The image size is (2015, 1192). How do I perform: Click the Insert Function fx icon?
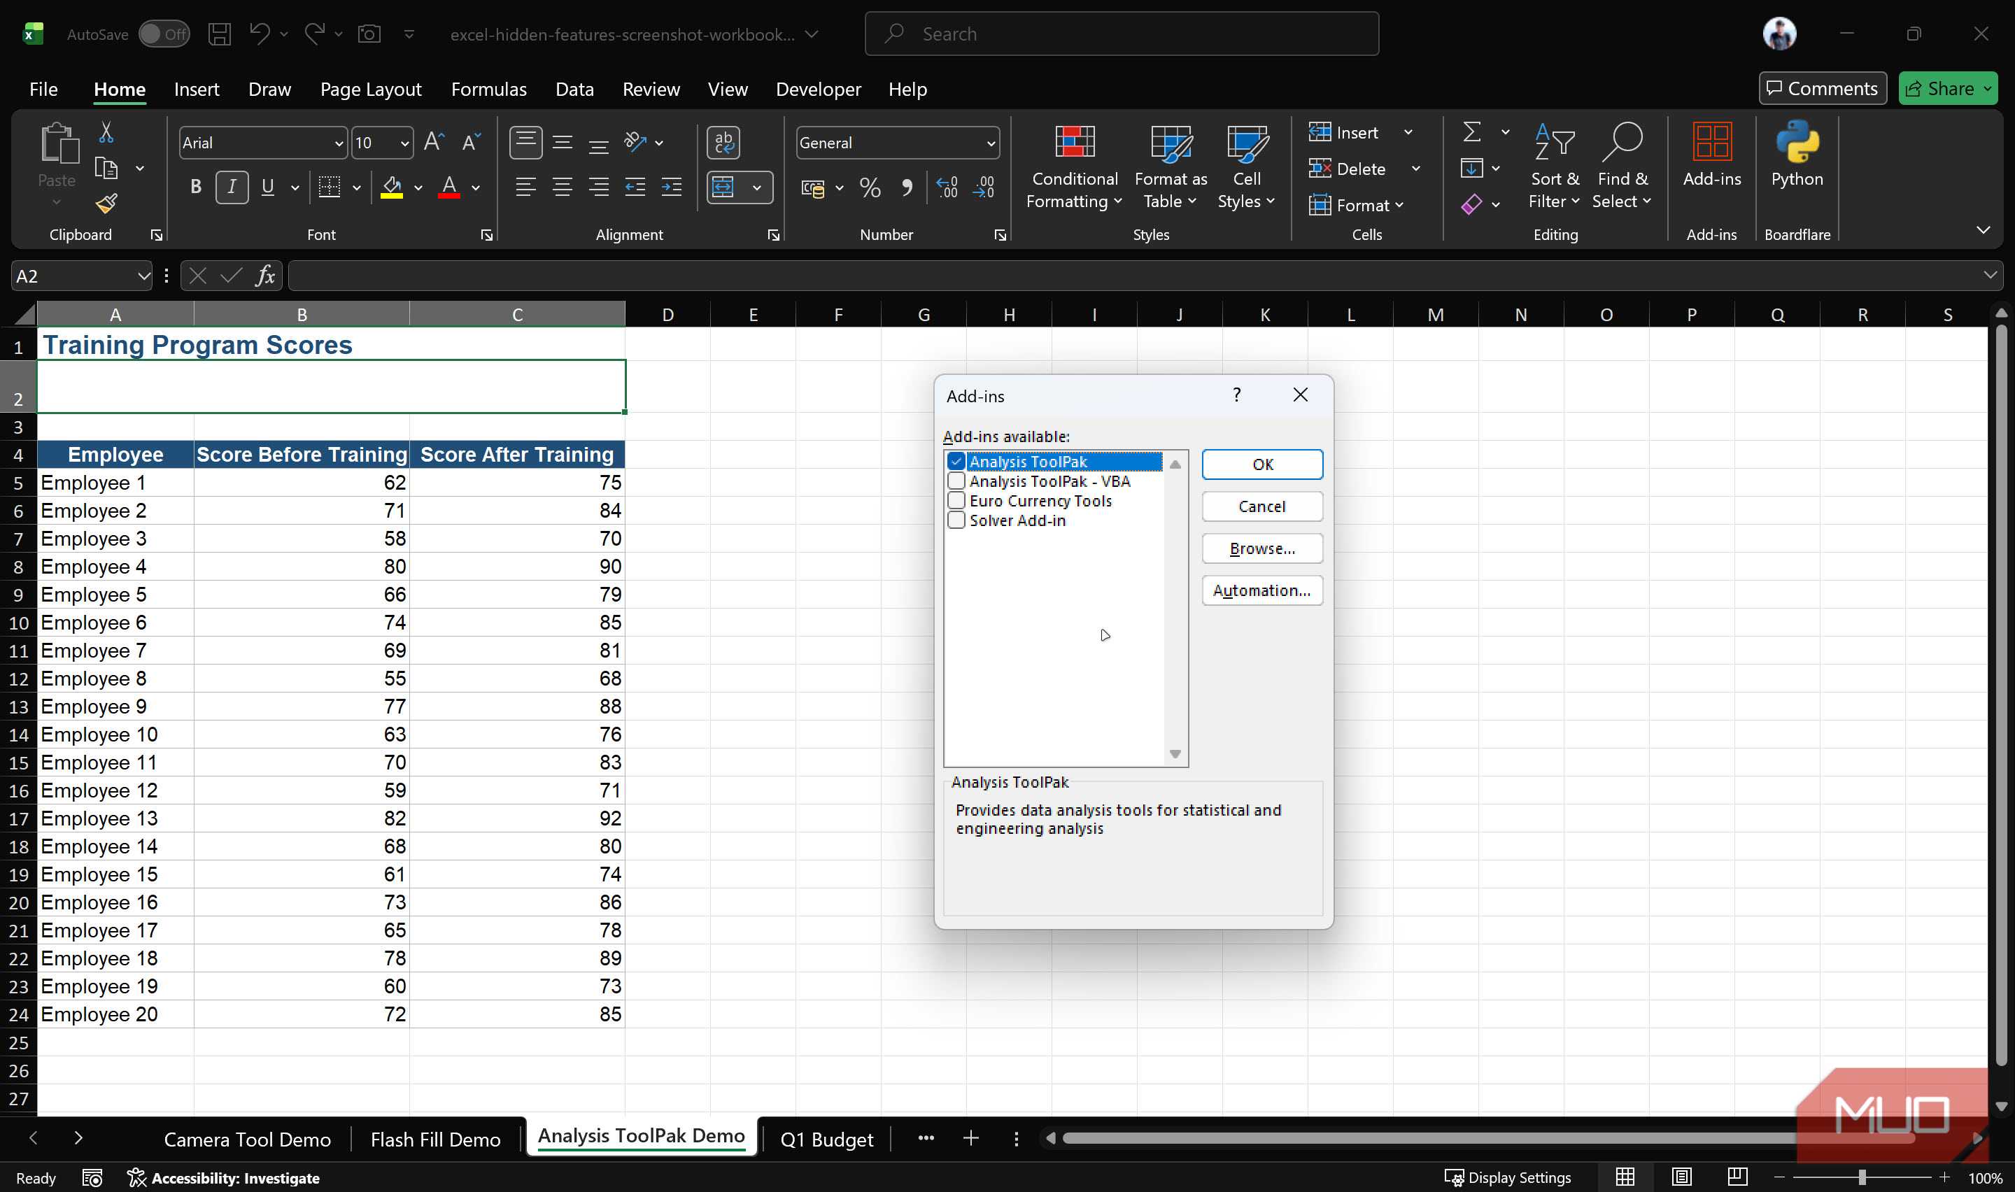(265, 276)
